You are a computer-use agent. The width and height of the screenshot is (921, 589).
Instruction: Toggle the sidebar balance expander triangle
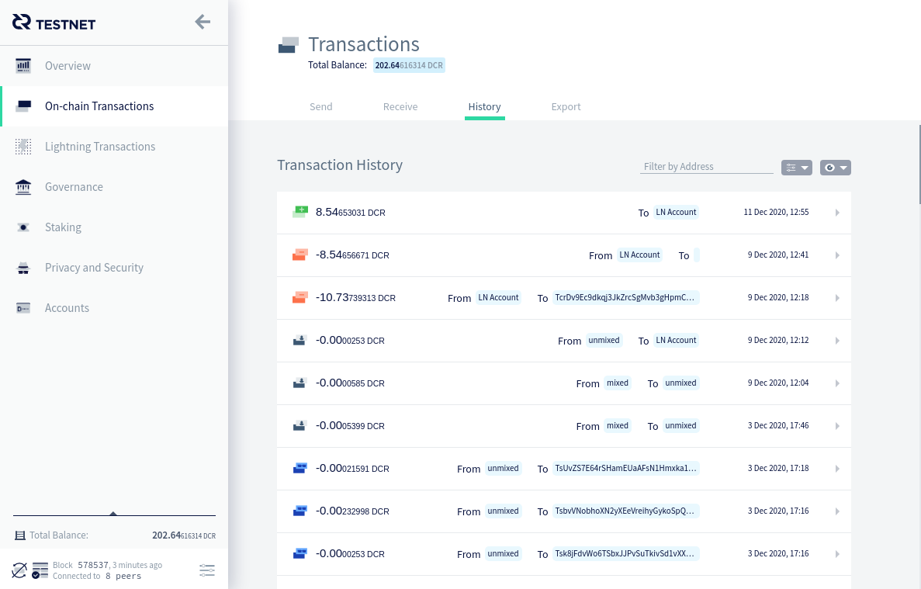pyautogui.click(x=113, y=513)
